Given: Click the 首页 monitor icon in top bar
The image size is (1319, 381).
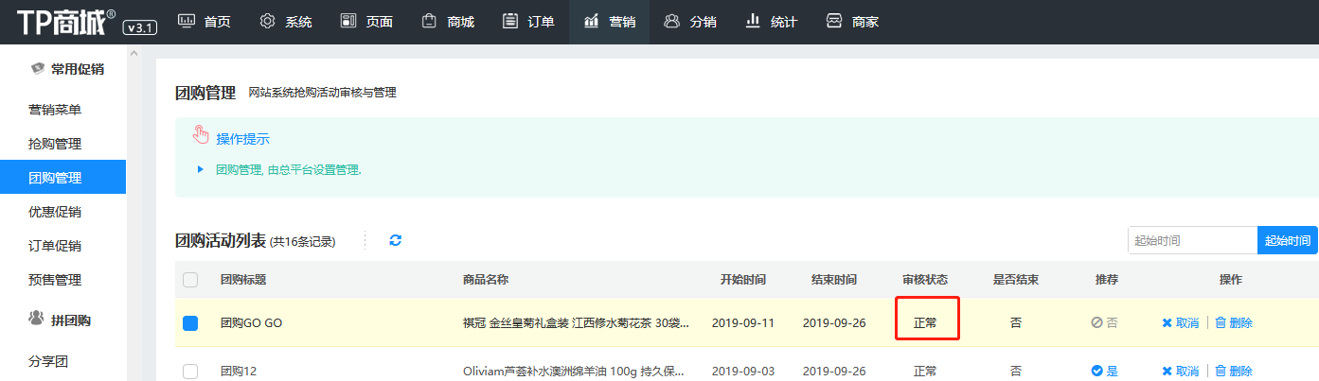Looking at the screenshot, I should pos(187,21).
